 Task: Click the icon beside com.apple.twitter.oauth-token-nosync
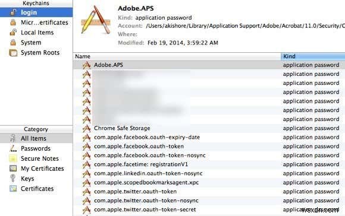(x=86, y=201)
